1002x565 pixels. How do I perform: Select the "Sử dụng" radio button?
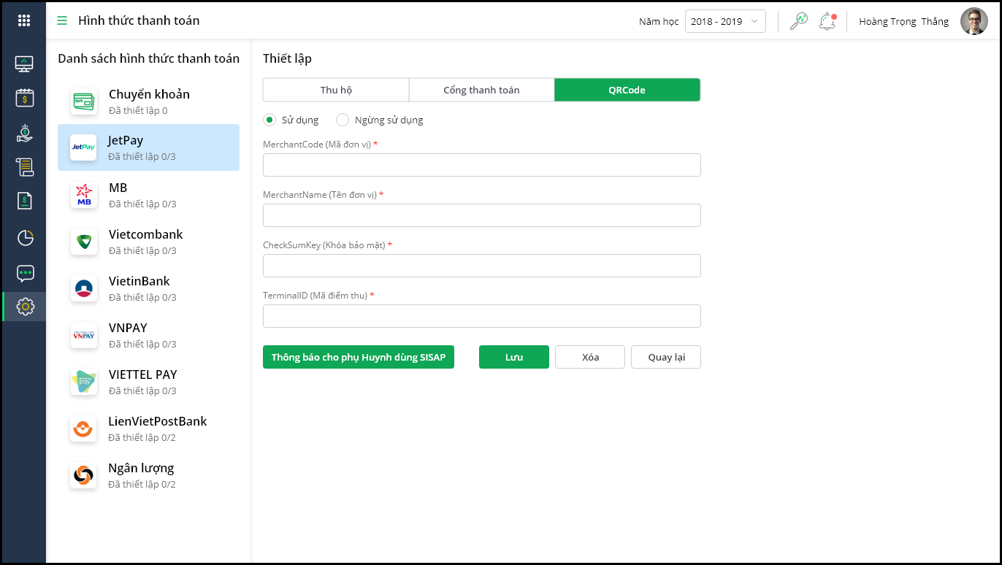point(269,120)
